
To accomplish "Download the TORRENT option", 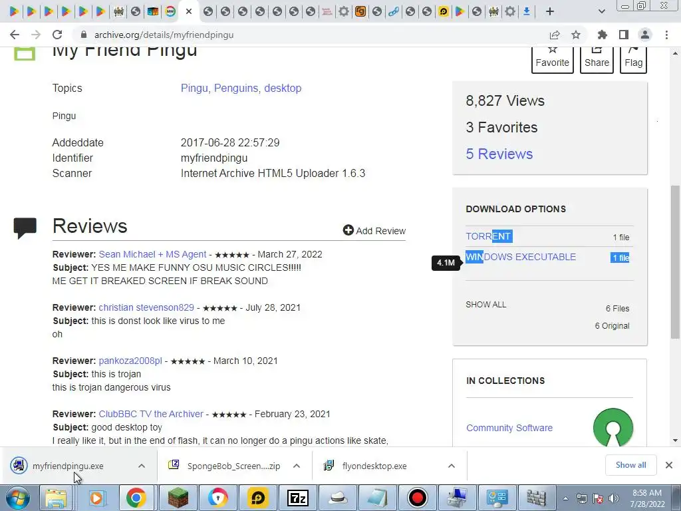I will click(489, 236).
